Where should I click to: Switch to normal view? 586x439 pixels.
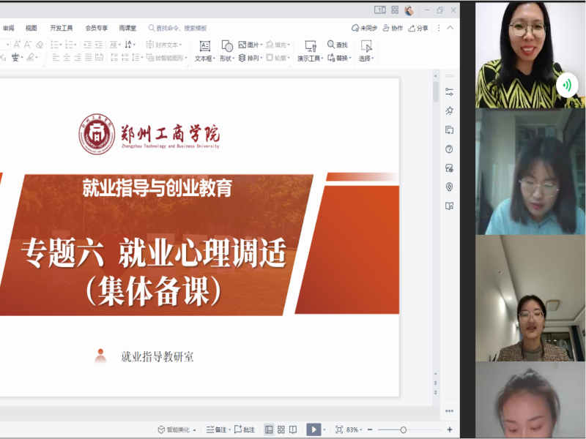269,429
